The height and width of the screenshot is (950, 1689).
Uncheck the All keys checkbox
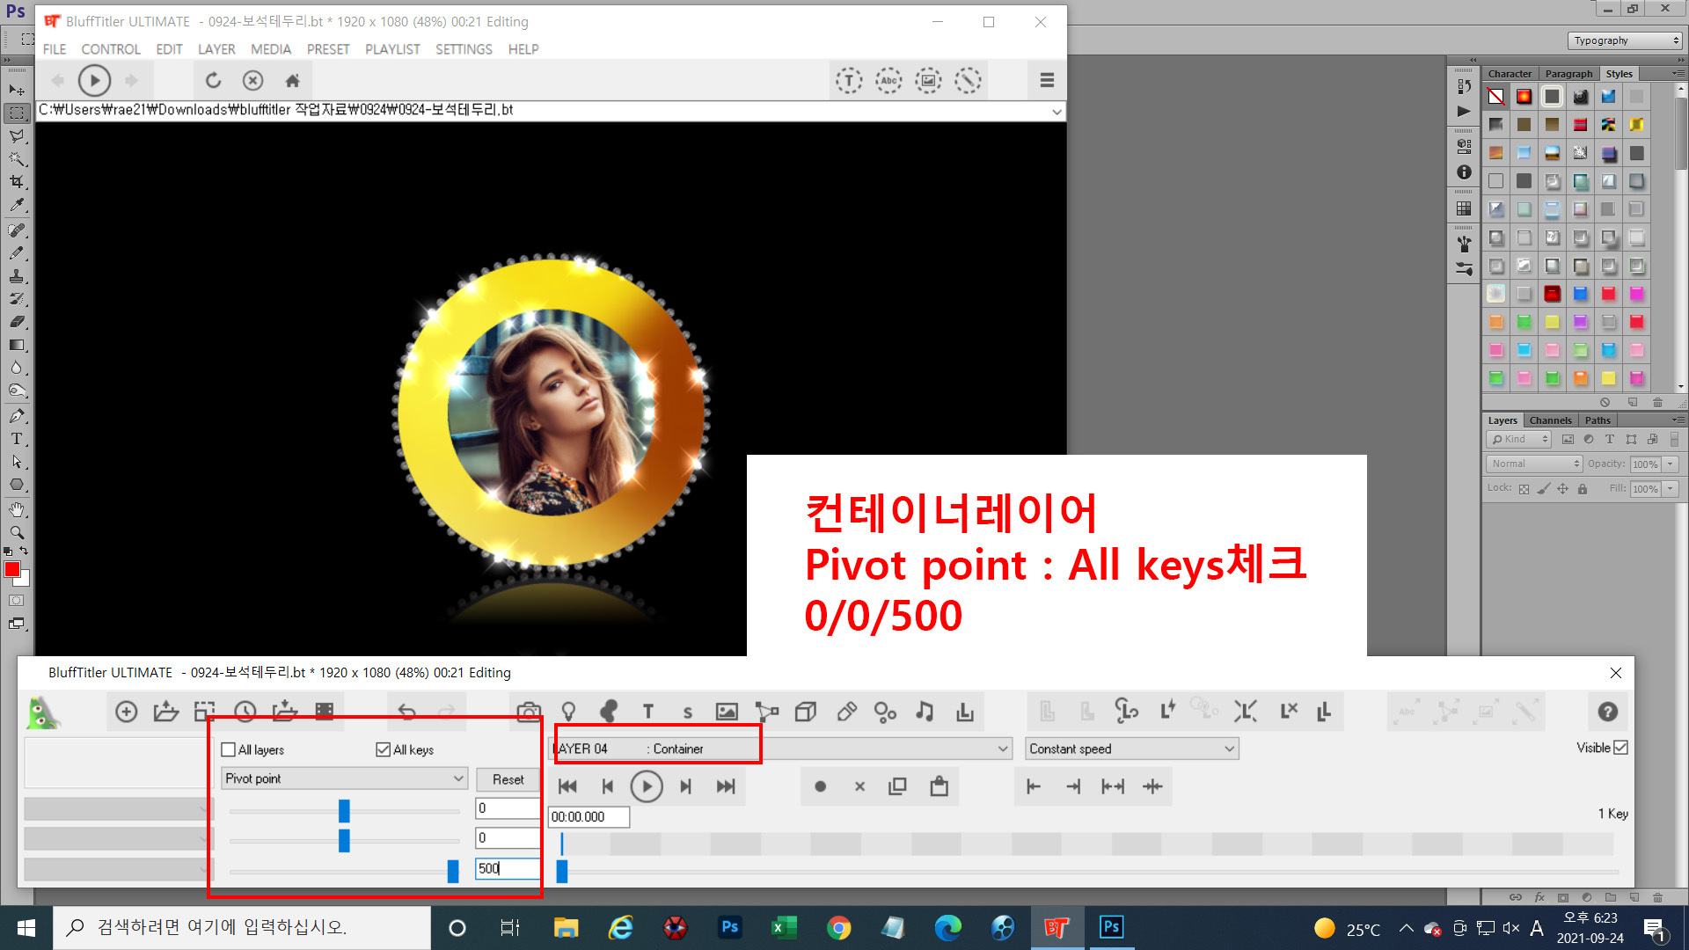click(x=383, y=749)
